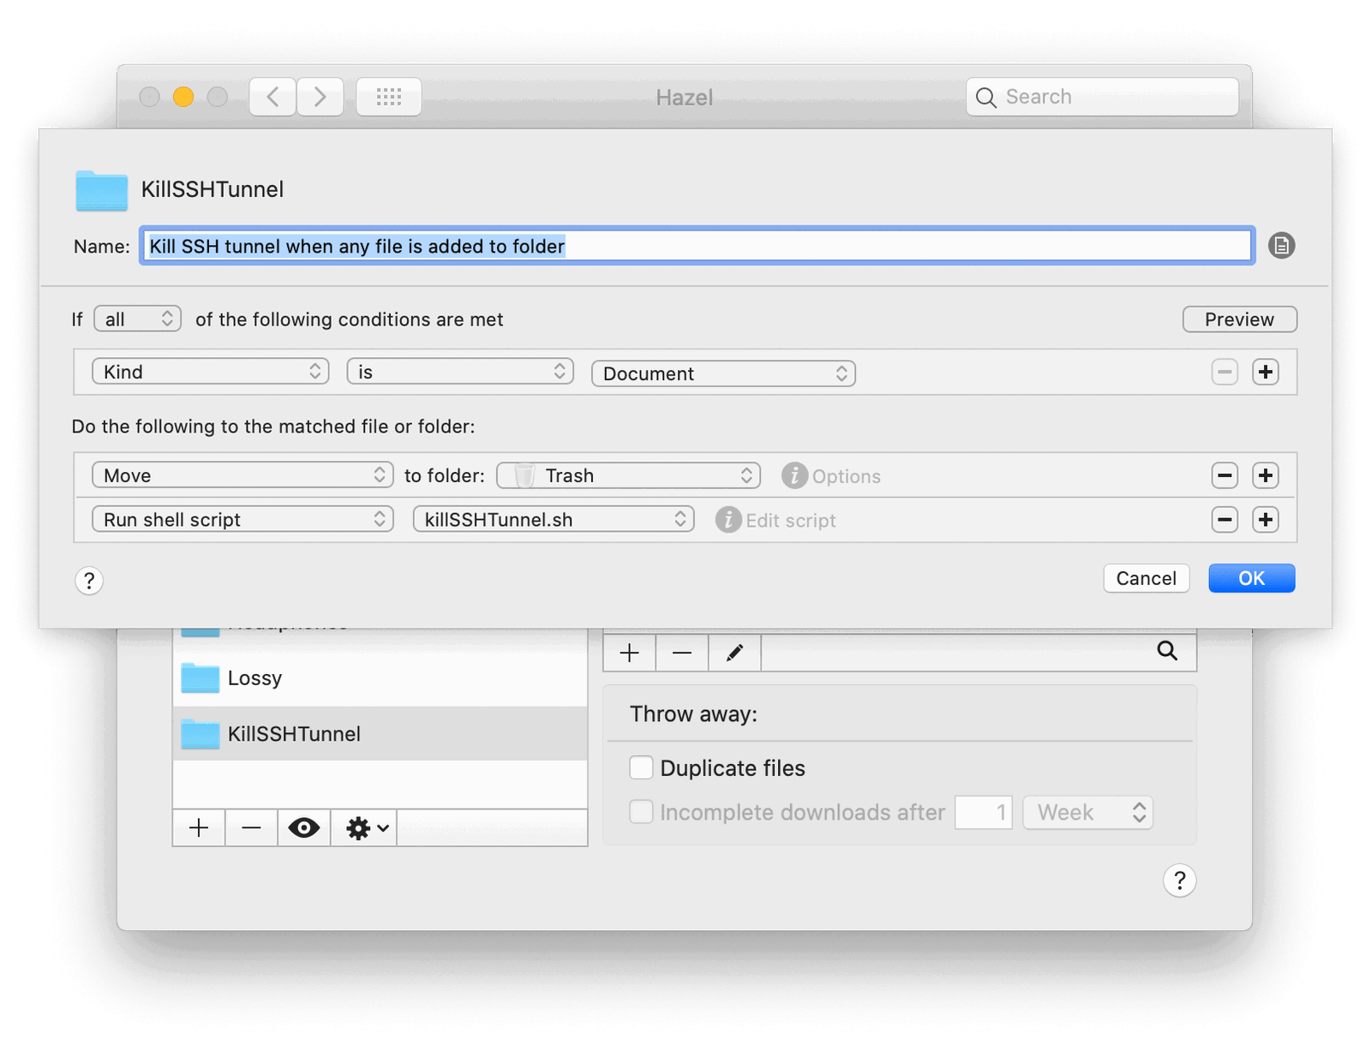Image resolution: width=1371 pixels, height=1056 pixels.
Task: Click the rules search magnifier icon
Action: 1167,651
